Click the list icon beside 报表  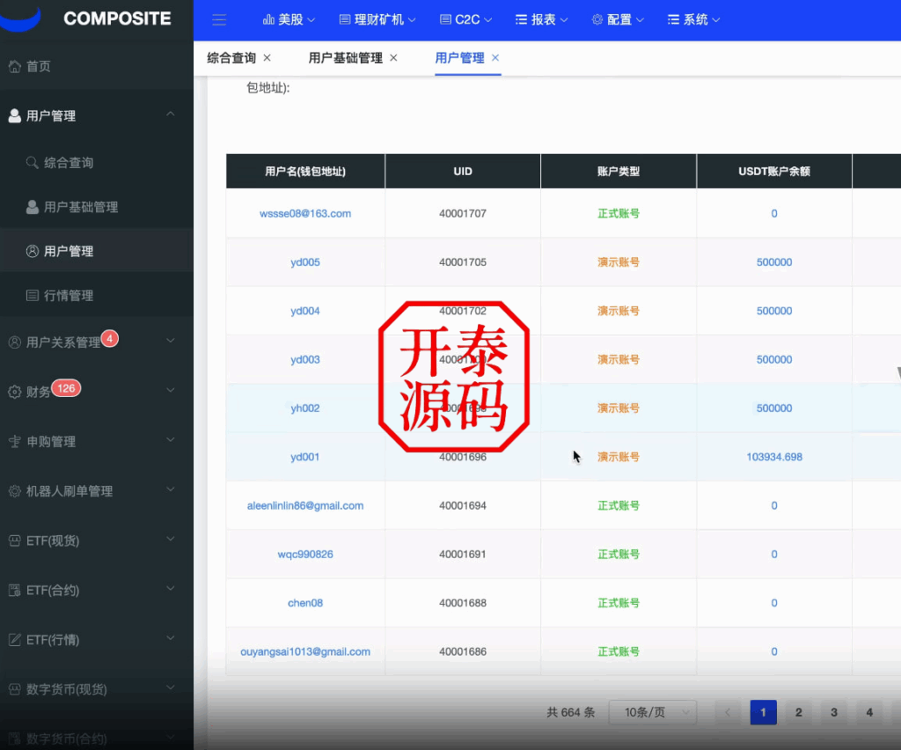pos(521,19)
